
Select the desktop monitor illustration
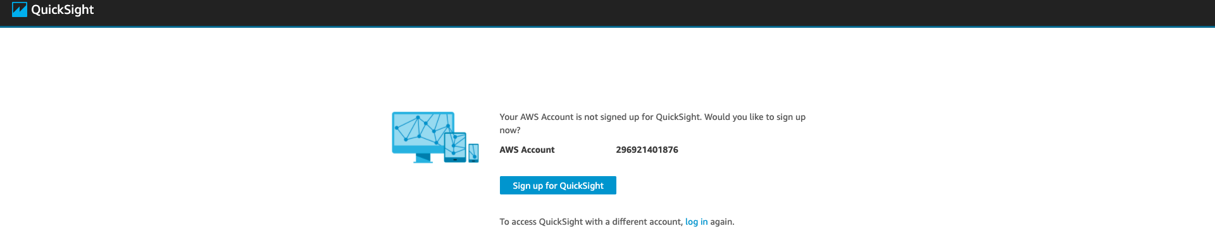pyautogui.click(x=423, y=137)
